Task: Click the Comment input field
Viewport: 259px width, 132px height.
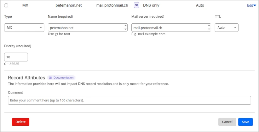Action: (129, 100)
